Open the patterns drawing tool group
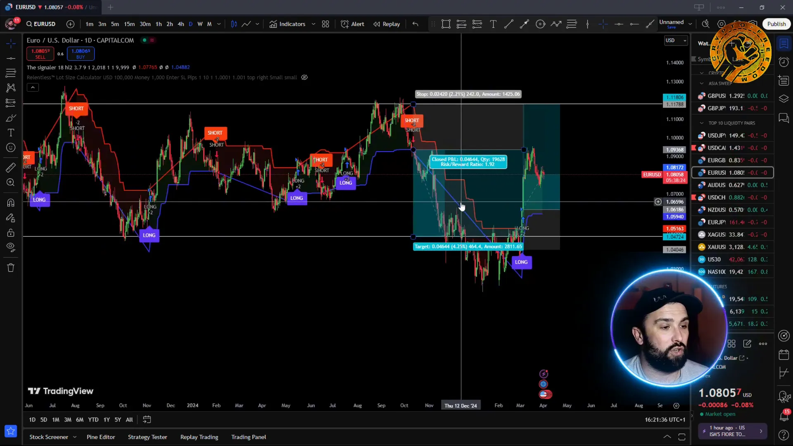Image resolution: width=793 pixels, height=446 pixels. [11, 88]
